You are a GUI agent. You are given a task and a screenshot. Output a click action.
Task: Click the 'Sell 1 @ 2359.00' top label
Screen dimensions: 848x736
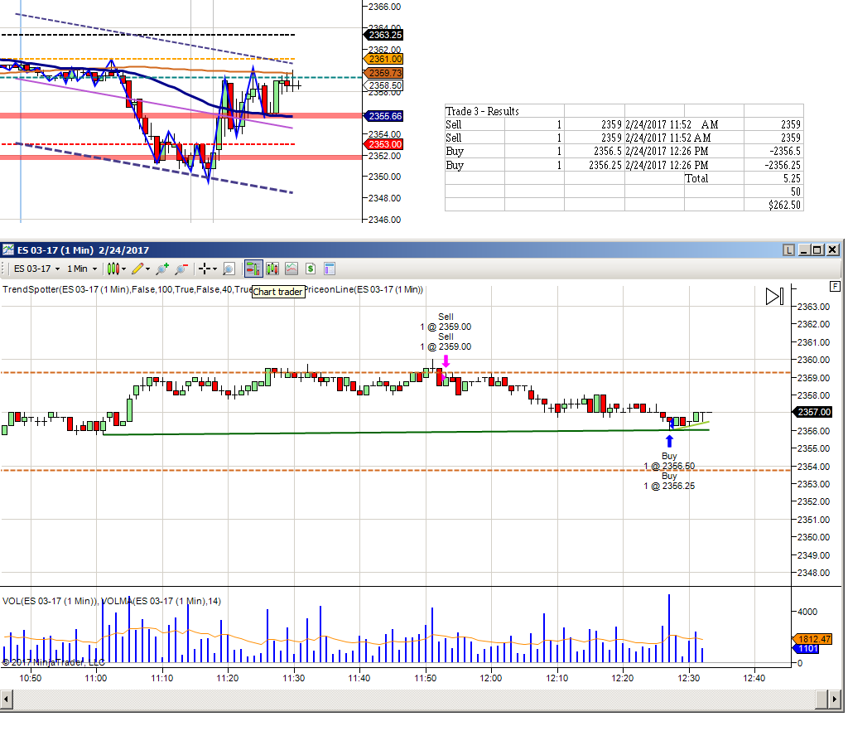pyautogui.click(x=446, y=322)
